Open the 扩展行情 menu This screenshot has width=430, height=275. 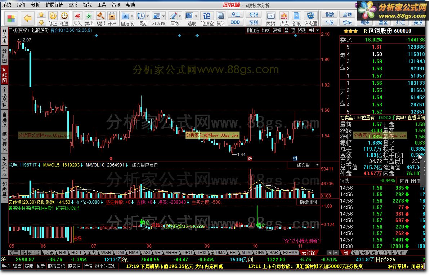click(54, 5)
